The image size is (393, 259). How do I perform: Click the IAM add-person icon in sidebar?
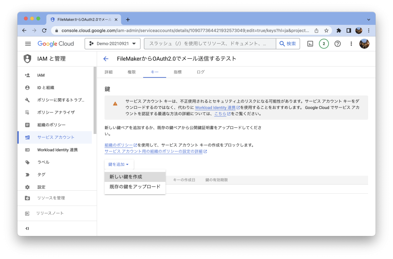[x=27, y=75]
